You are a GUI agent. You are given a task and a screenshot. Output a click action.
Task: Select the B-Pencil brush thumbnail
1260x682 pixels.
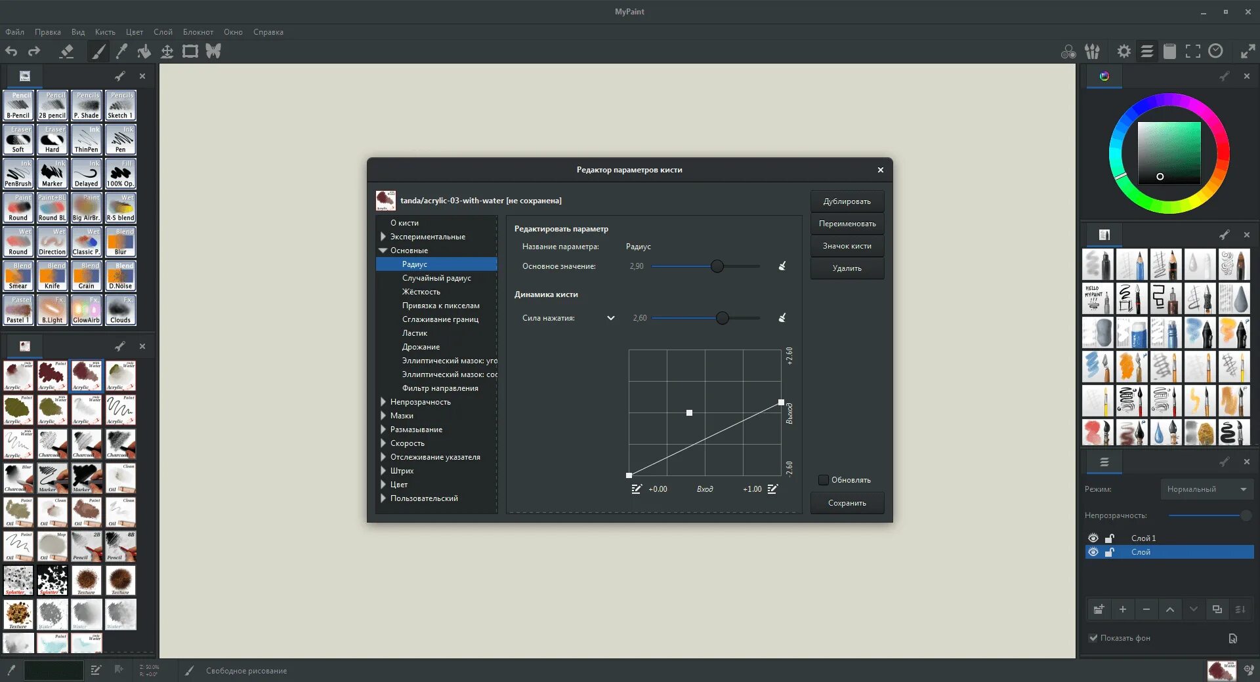click(x=18, y=106)
